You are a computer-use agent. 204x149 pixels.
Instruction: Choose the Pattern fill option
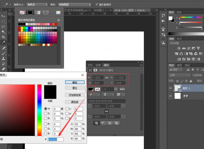coord(46,13)
